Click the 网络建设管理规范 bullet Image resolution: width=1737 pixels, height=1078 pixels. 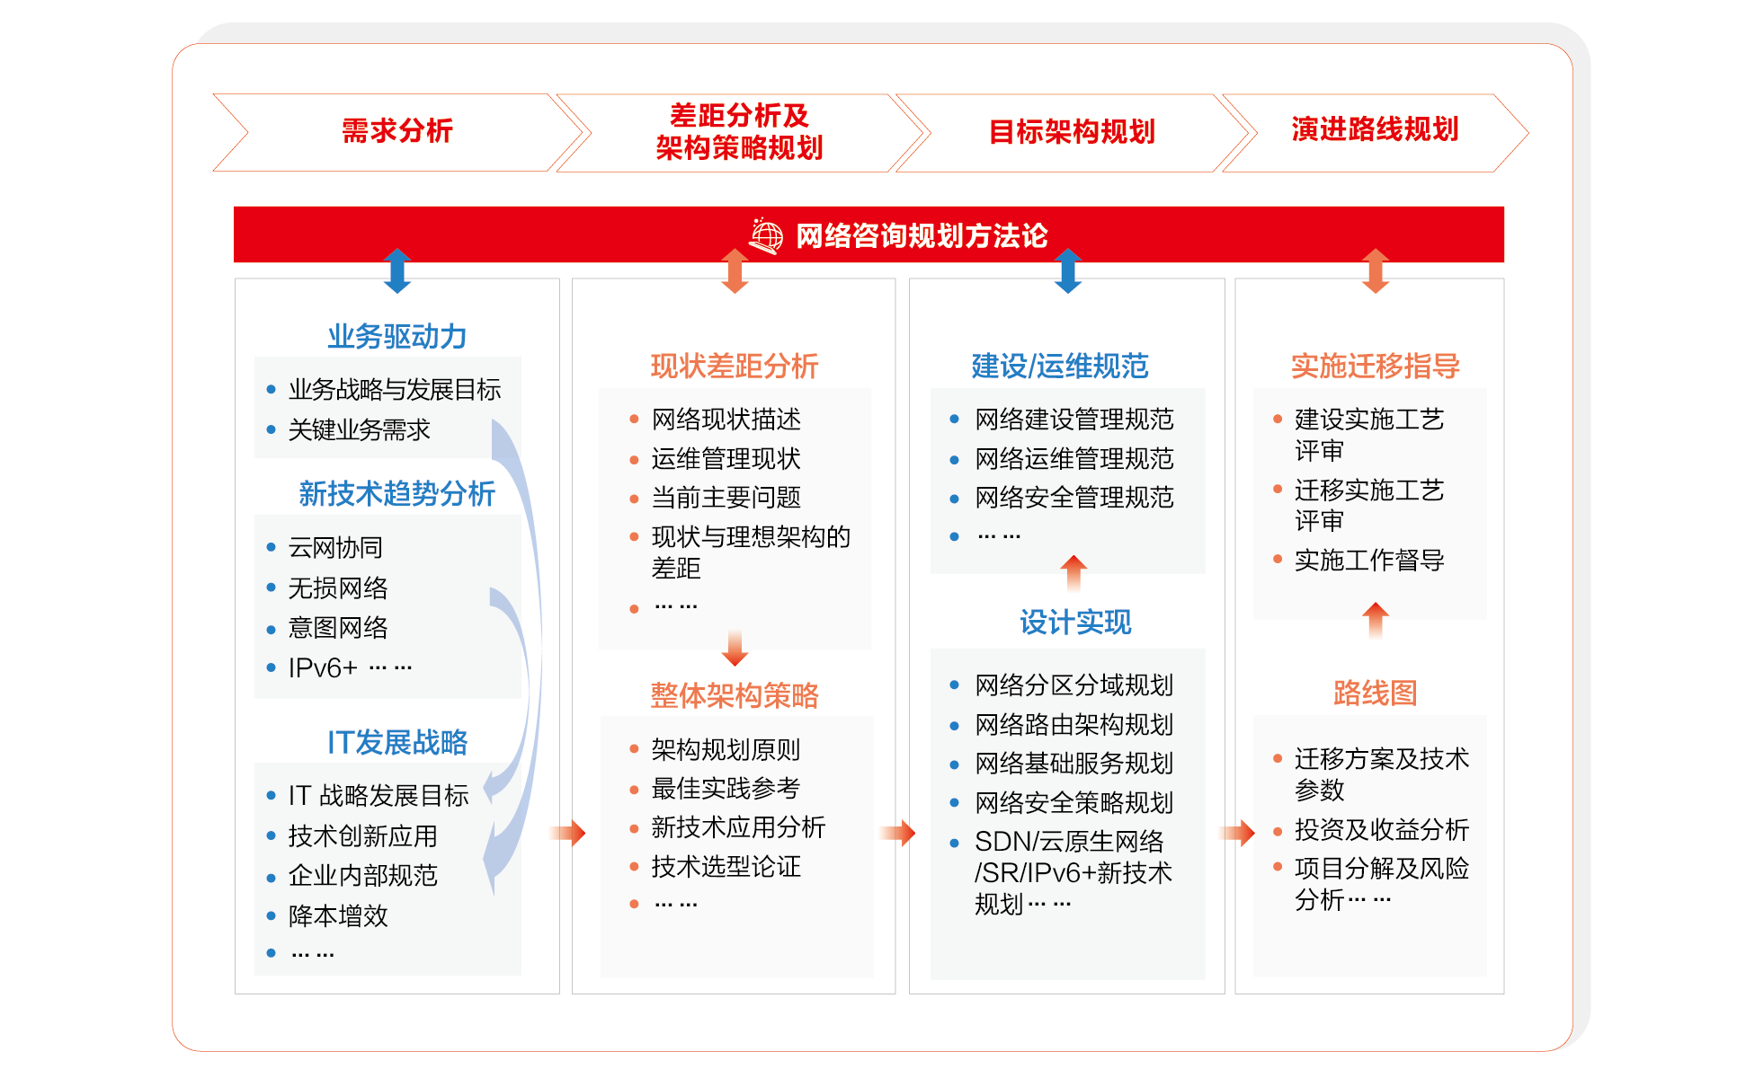(1074, 420)
